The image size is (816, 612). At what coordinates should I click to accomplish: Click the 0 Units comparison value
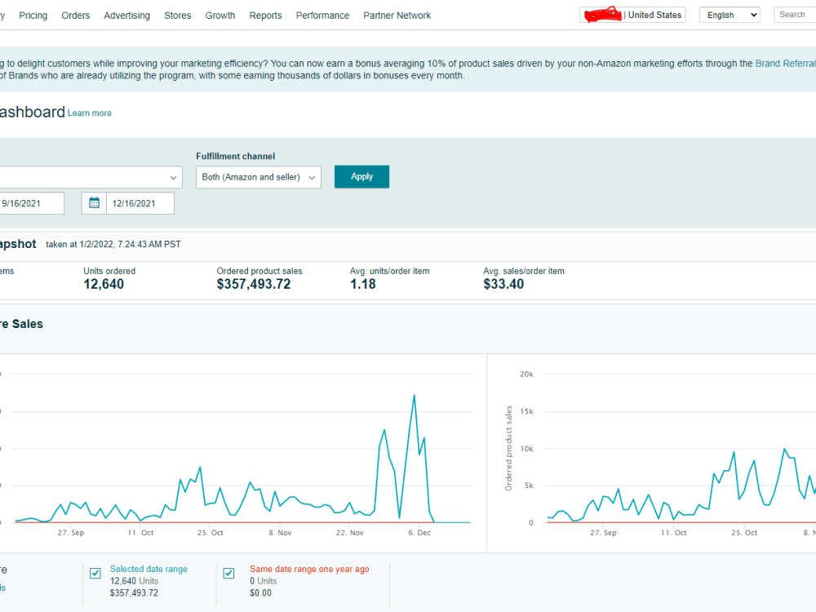tap(264, 581)
